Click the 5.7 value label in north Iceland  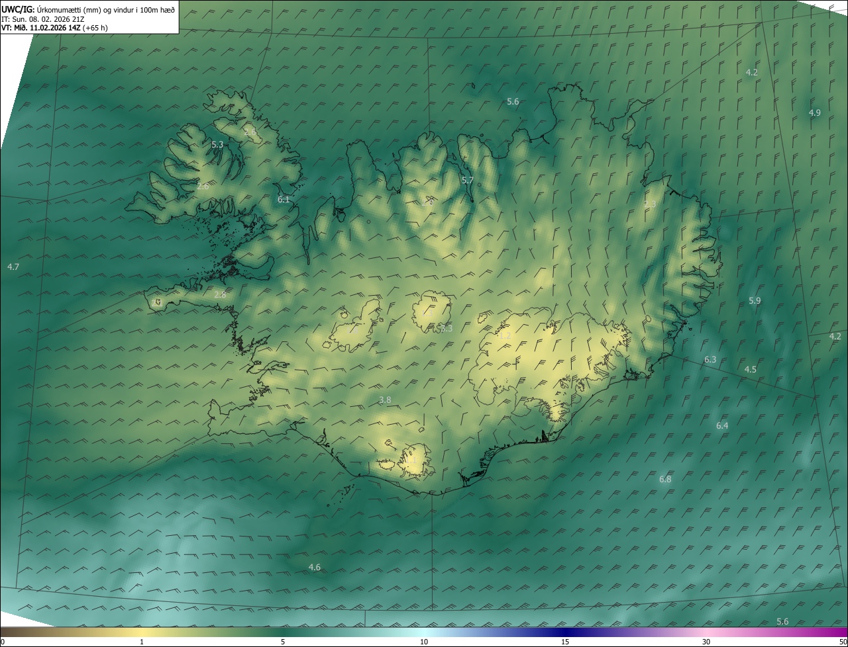pyautogui.click(x=467, y=180)
